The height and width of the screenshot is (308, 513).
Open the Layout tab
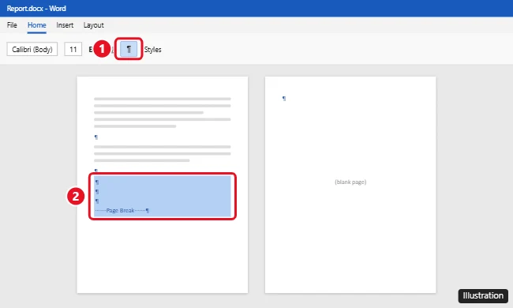pos(94,24)
